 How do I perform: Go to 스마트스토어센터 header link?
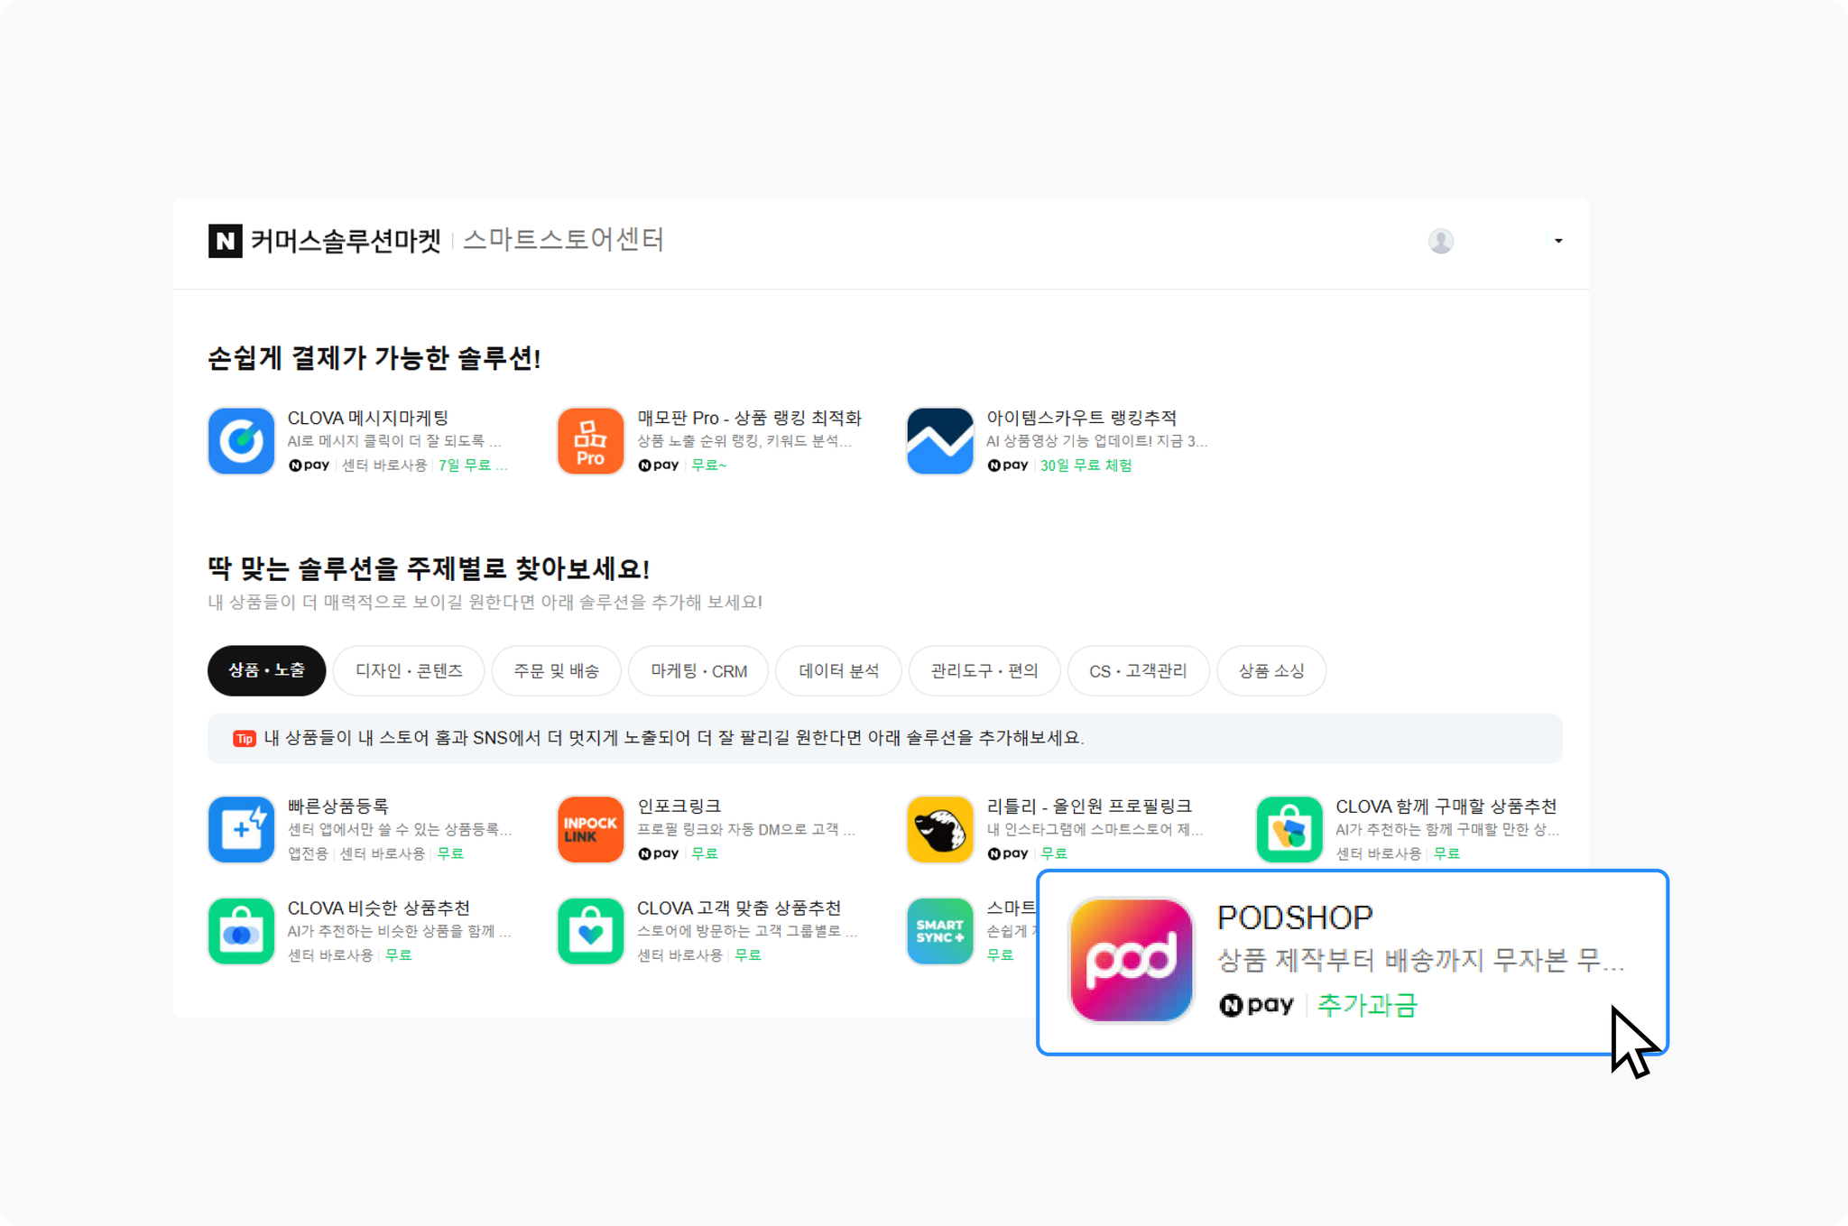pos(563,240)
